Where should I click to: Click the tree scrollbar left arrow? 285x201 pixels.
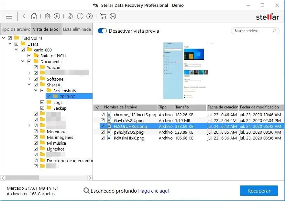(3, 178)
